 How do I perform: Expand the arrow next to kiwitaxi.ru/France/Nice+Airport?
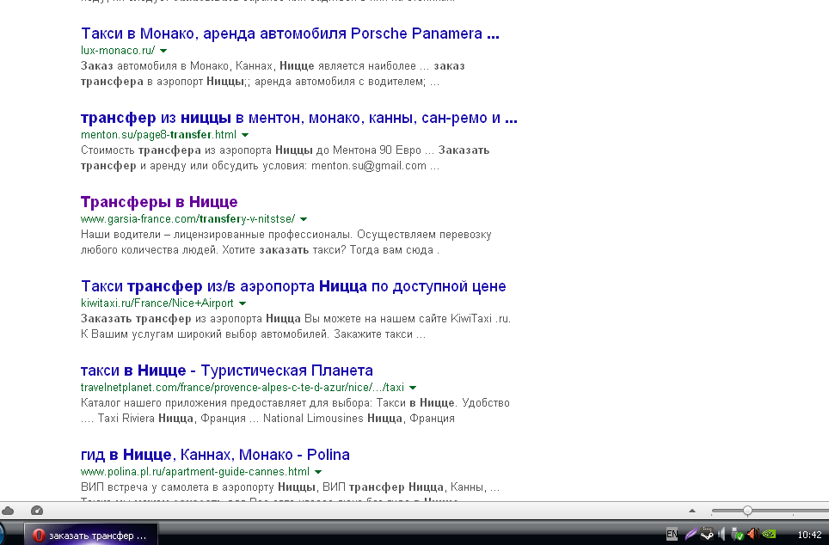(x=243, y=303)
